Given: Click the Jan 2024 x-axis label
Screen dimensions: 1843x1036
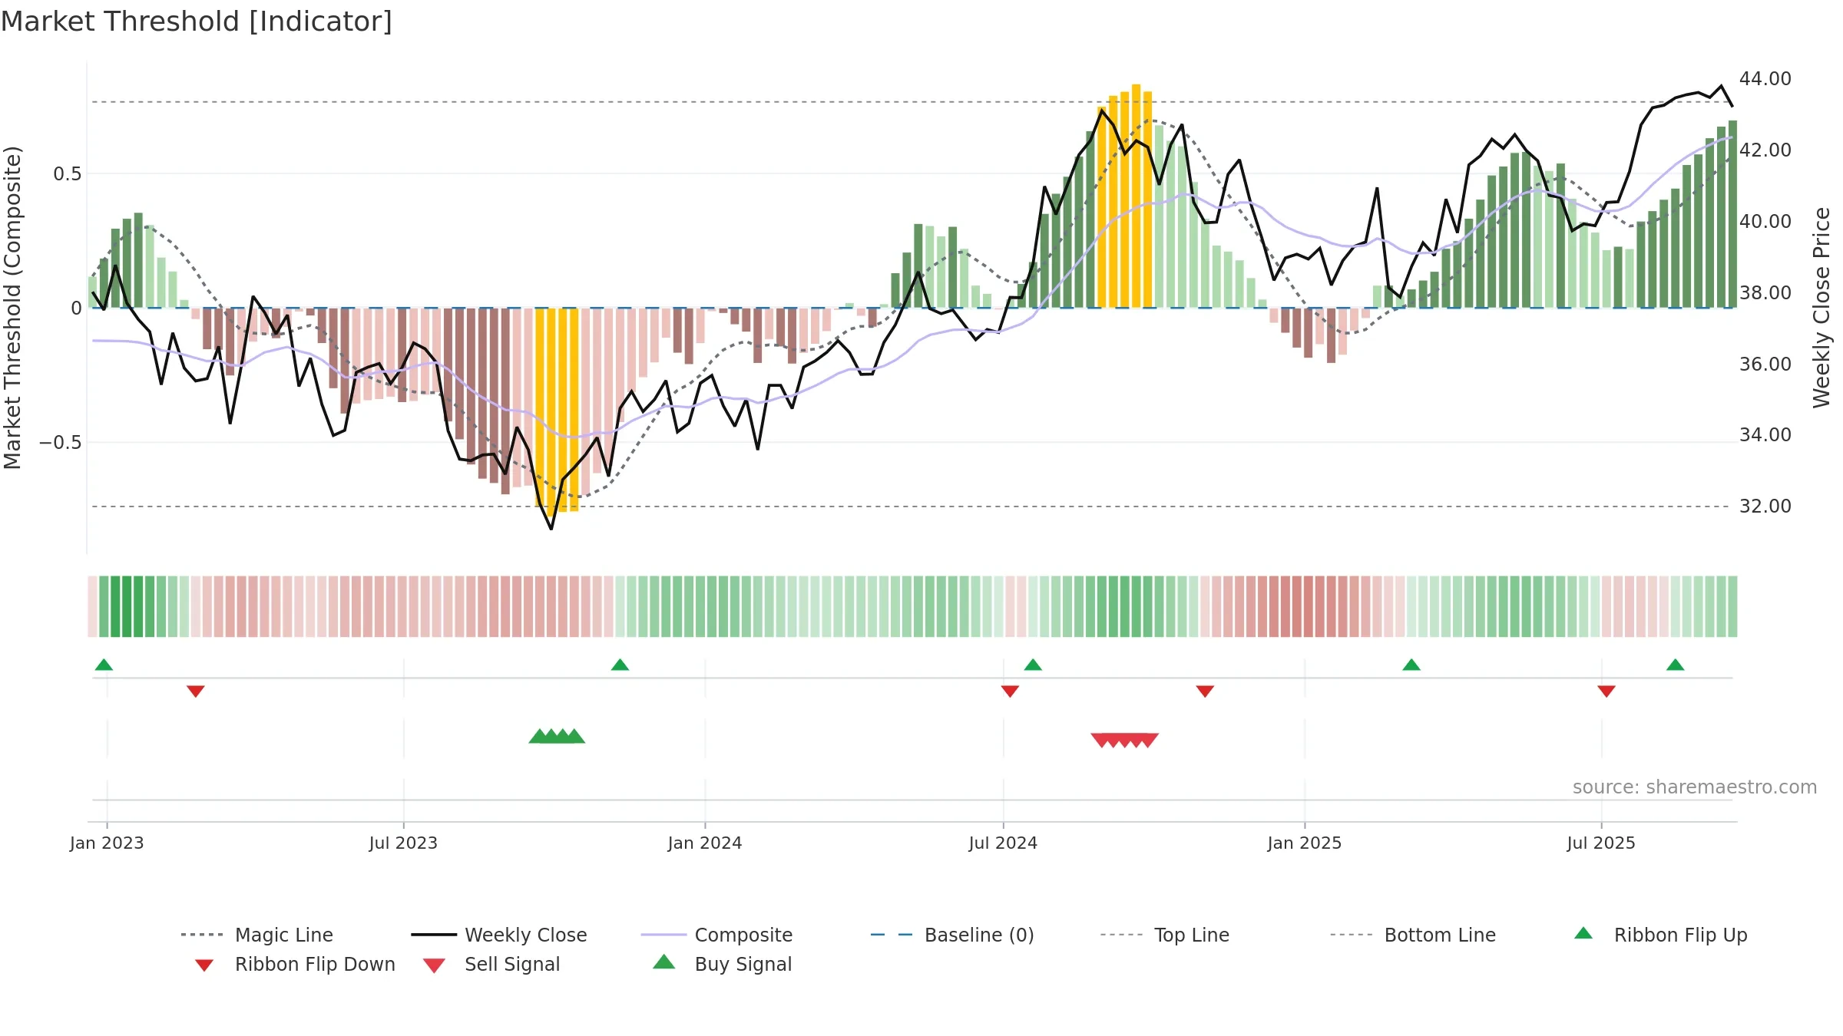Looking at the screenshot, I should pos(705,843).
